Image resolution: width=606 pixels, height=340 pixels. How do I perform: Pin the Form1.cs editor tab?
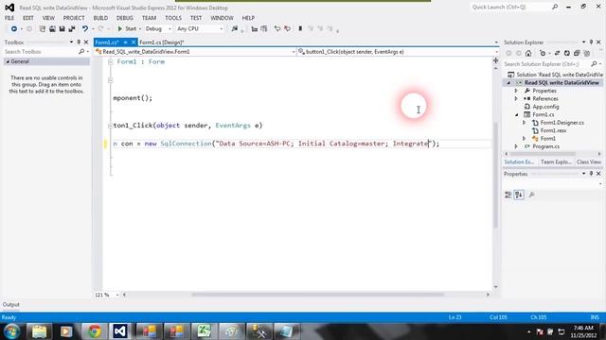[125, 42]
